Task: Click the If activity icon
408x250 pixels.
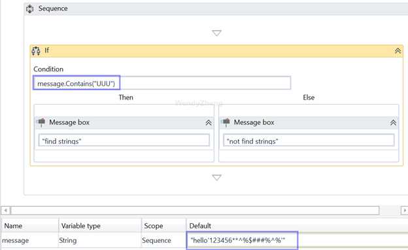Action: [x=36, y=51]
